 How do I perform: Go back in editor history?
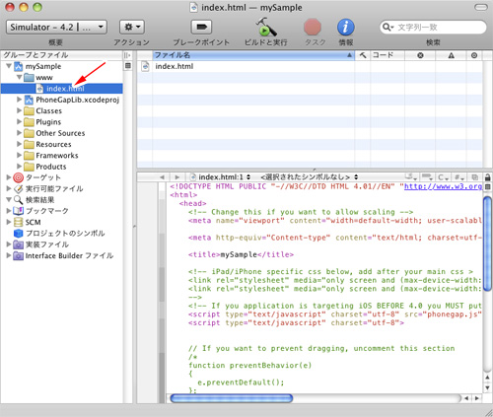tap(162, 177)
